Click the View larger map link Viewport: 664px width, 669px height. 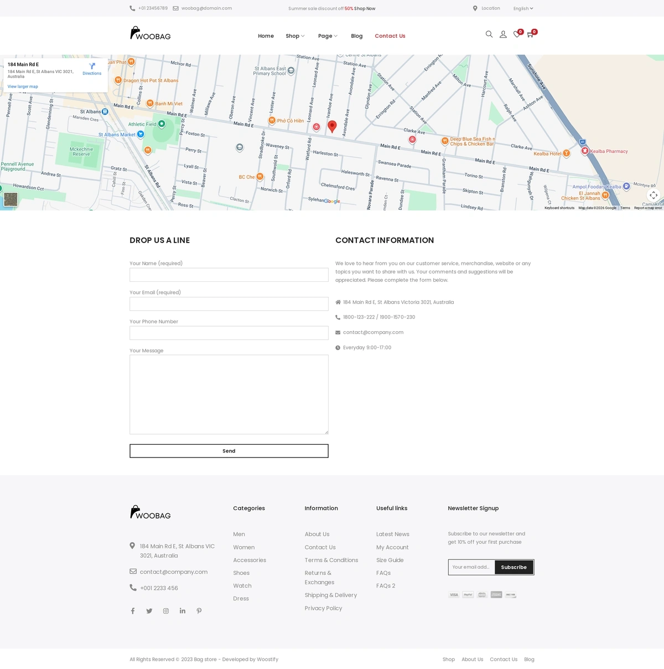point(23,86)
